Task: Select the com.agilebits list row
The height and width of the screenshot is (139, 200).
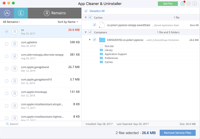Action: [x=41, y=44]
